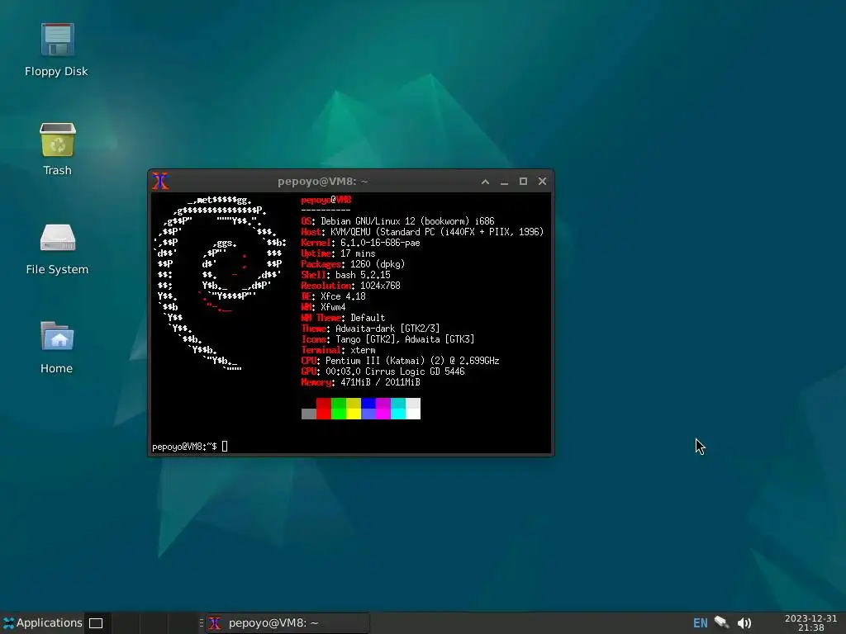The width and height of the screenshot is (846, 634).
Task: Click the green color block in terminal palette
Action: pyautogui.click(x=339, y=409)
